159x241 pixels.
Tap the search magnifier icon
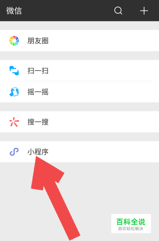[118, 10]
